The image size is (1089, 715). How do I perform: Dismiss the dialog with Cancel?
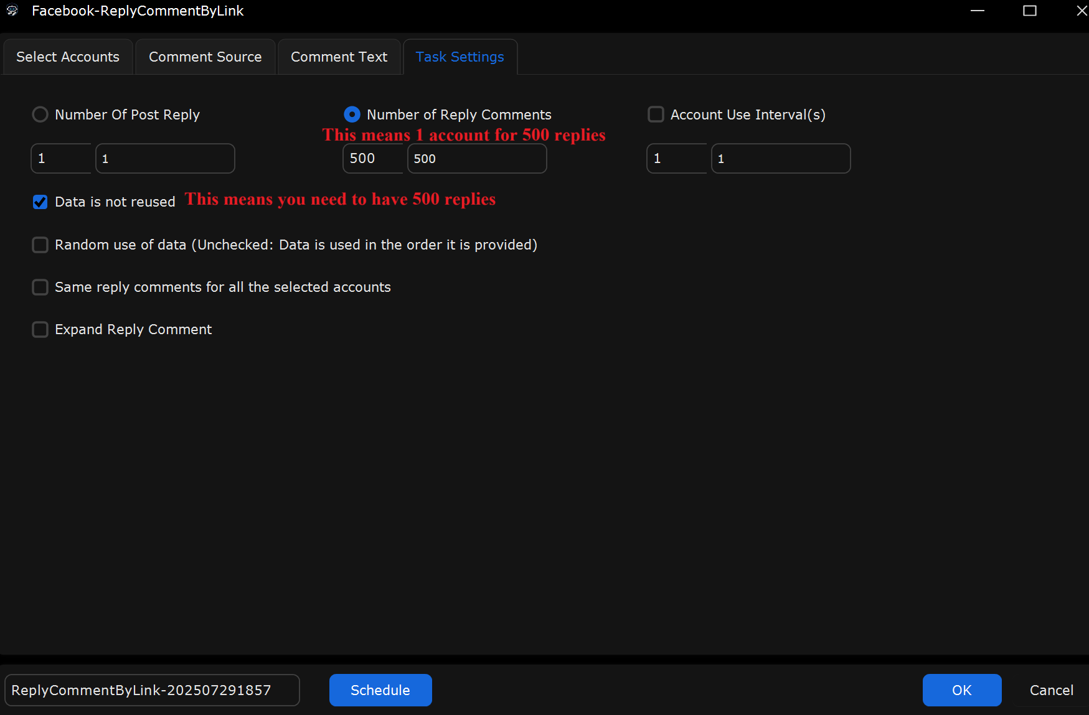tap(1052, 690)
